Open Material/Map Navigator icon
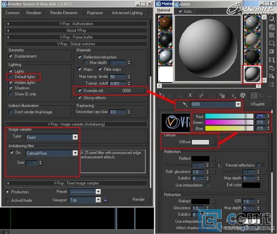This screenshot has height=234, width=277. click(x=271, y=84)
